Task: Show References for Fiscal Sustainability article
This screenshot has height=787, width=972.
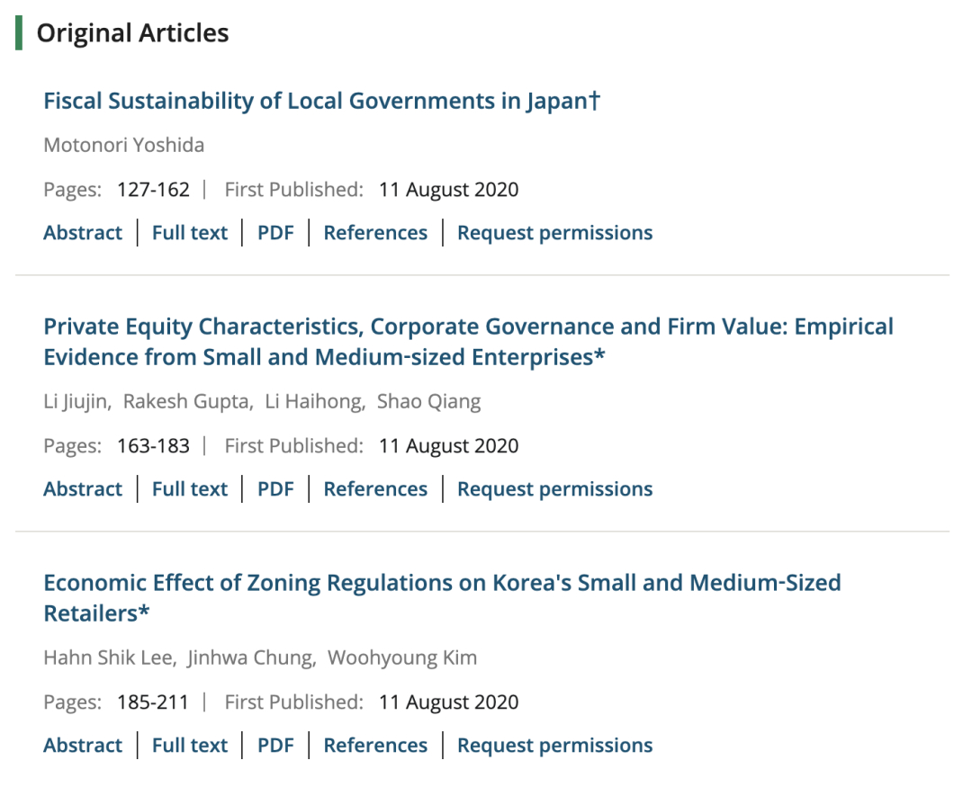Action: 375,233
